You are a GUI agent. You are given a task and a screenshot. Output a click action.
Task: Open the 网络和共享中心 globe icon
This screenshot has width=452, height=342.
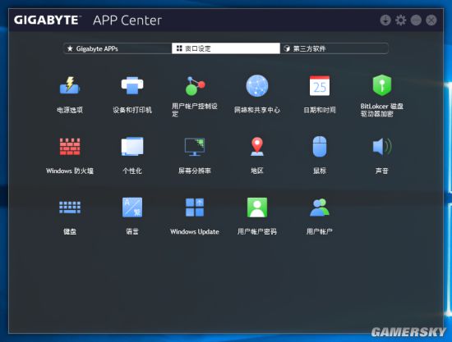[257, 85]
